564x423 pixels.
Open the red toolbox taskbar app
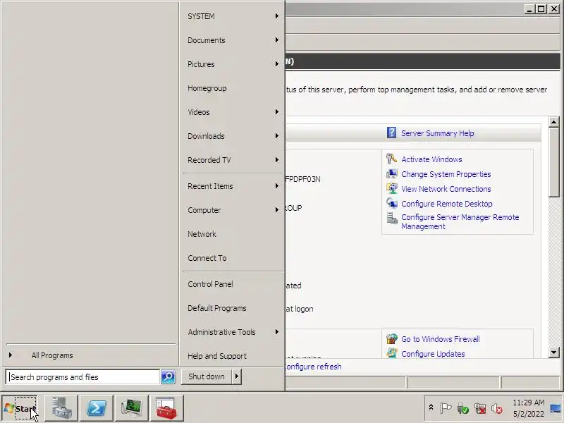tap(167, 408)
